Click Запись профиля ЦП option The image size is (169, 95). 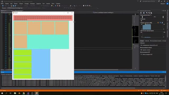[x=147, y=55]
